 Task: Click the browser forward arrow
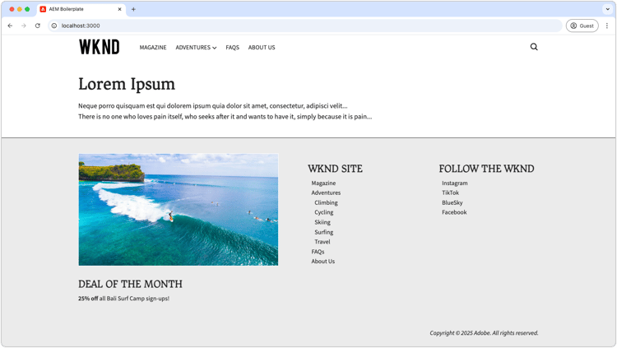pos(24,26)
